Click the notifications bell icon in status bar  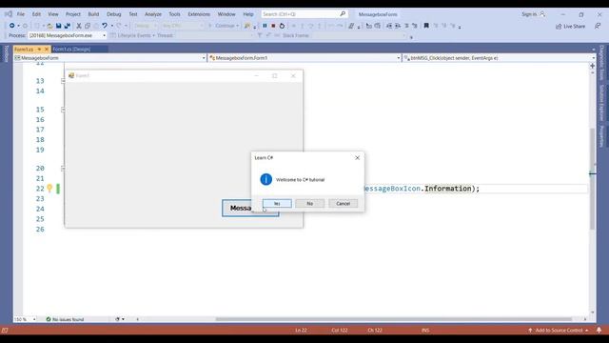(599, 331)
